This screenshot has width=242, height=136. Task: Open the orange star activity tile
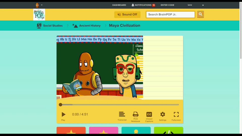[71, 130]
